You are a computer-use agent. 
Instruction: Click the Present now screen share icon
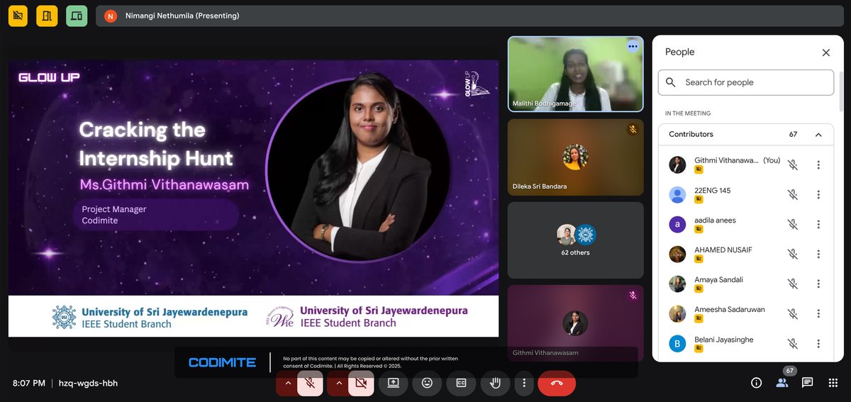point(393,383)
